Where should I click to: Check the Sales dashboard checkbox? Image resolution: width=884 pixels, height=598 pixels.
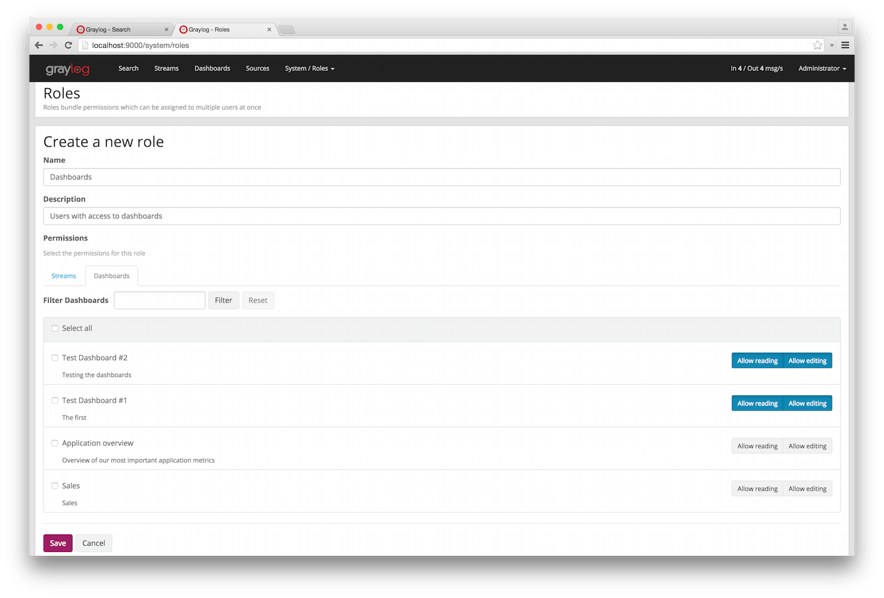click(x=55, y=486)
